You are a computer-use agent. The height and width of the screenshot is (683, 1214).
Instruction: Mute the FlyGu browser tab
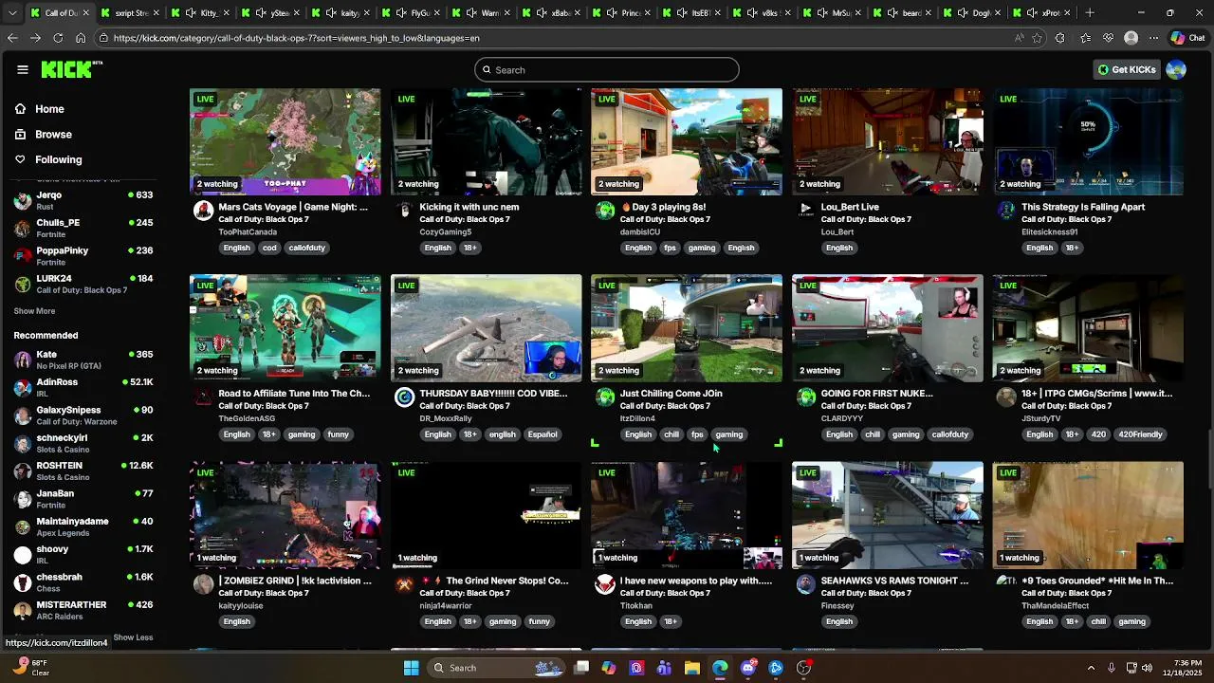[401, 13]
